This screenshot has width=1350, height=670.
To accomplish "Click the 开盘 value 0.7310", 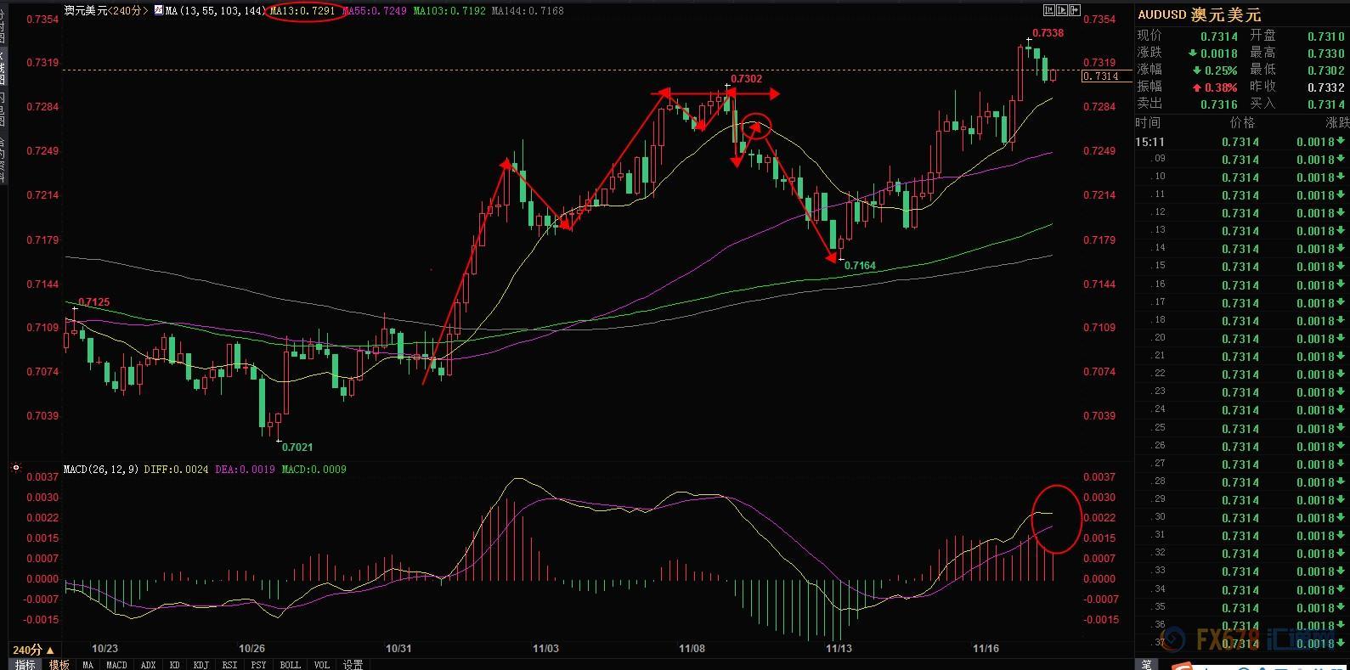I will click(x=1326, y=37).
